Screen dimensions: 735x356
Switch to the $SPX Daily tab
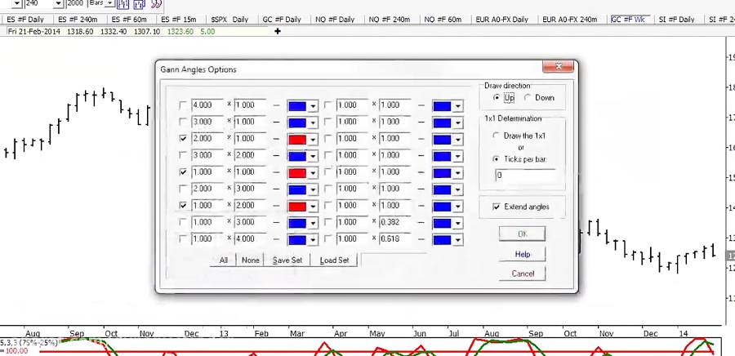coord(229,19)
